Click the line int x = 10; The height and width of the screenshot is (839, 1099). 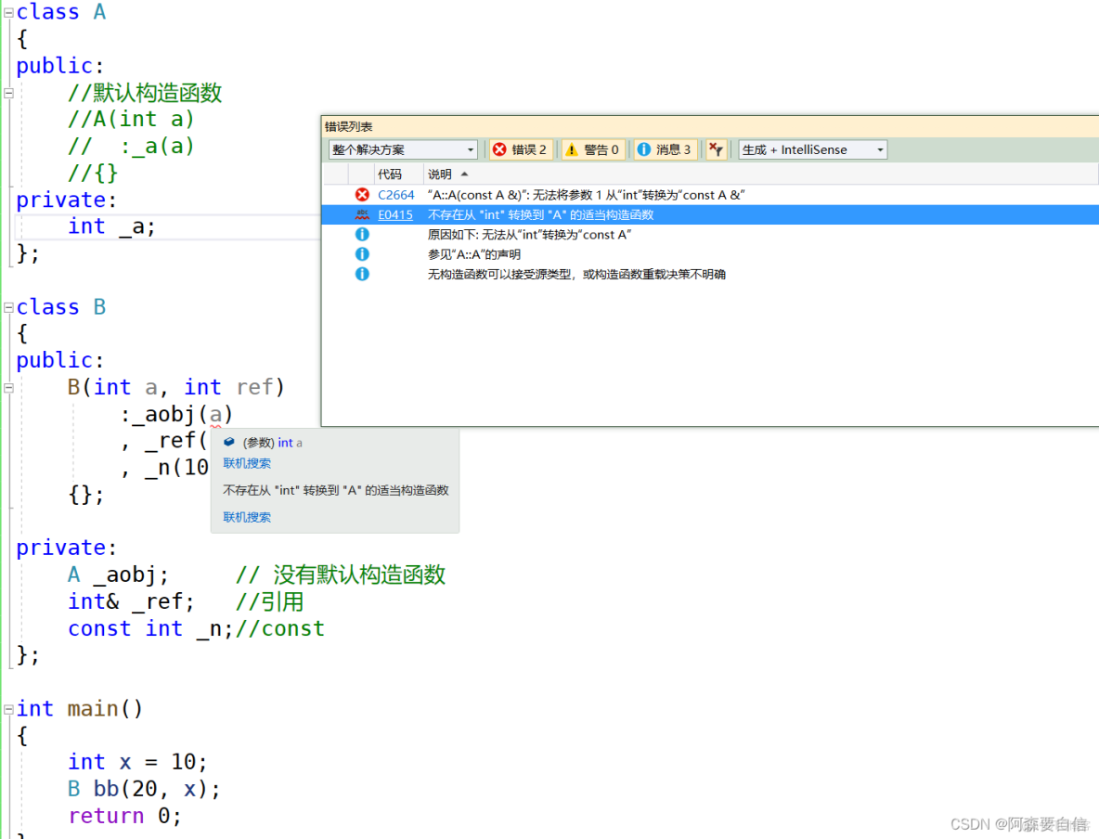[x=138, y=762]
